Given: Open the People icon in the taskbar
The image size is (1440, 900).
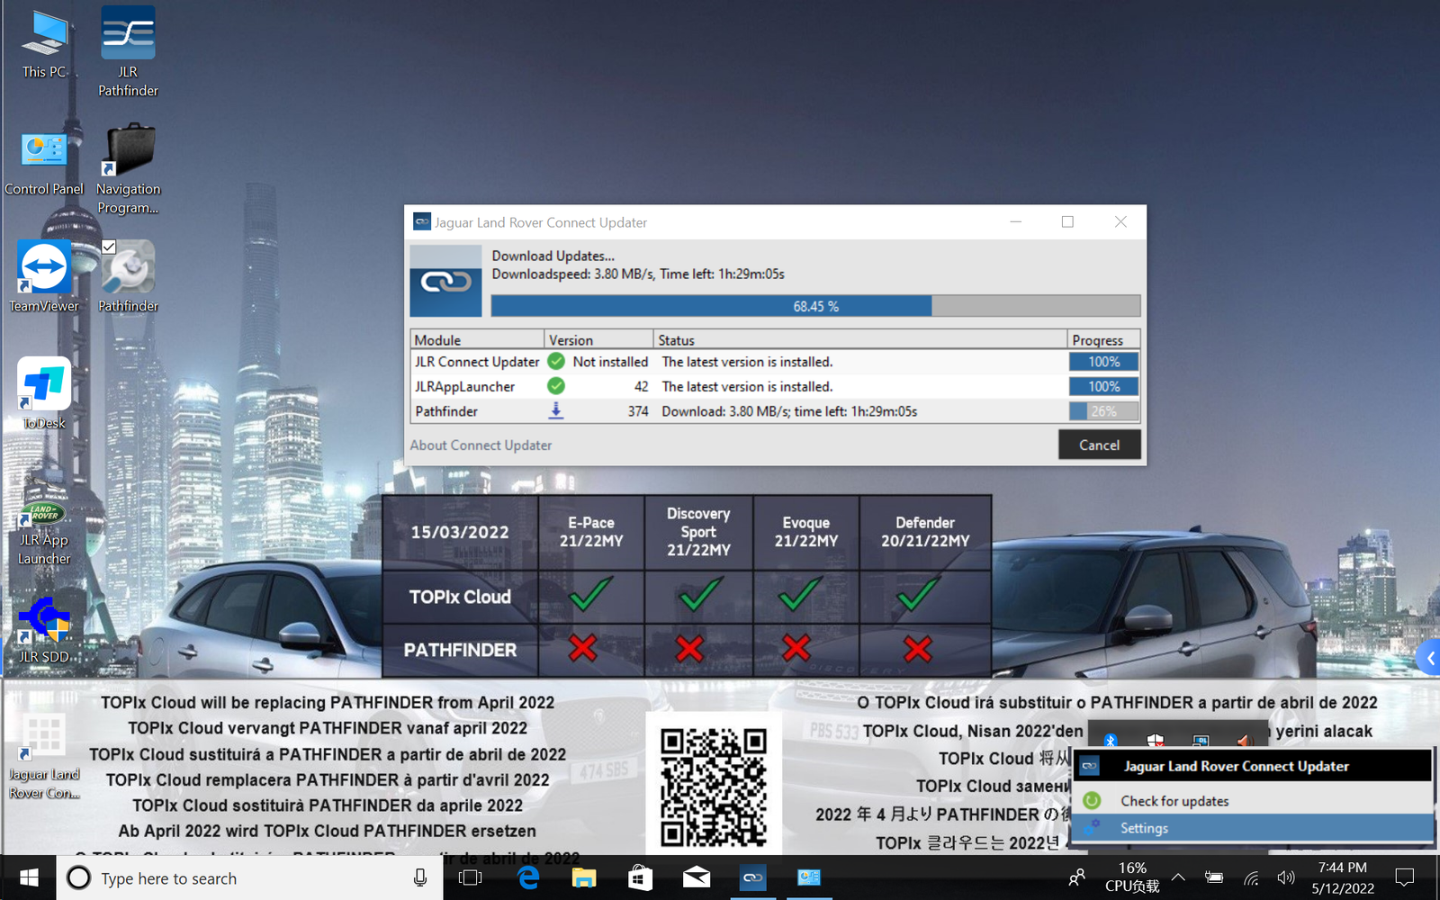Looking at the screenshot, I should (1076, 877).
